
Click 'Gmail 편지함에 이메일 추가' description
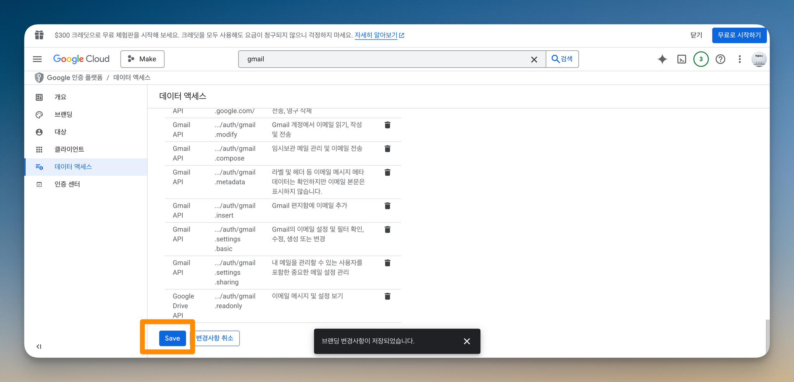click(310, 206)
